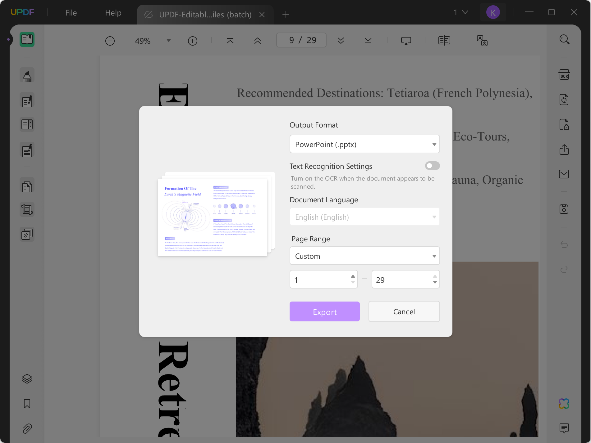The width and height of the screenshot is (591, 443).
Task: Open the document conversion tool
Action: [565, 99]
